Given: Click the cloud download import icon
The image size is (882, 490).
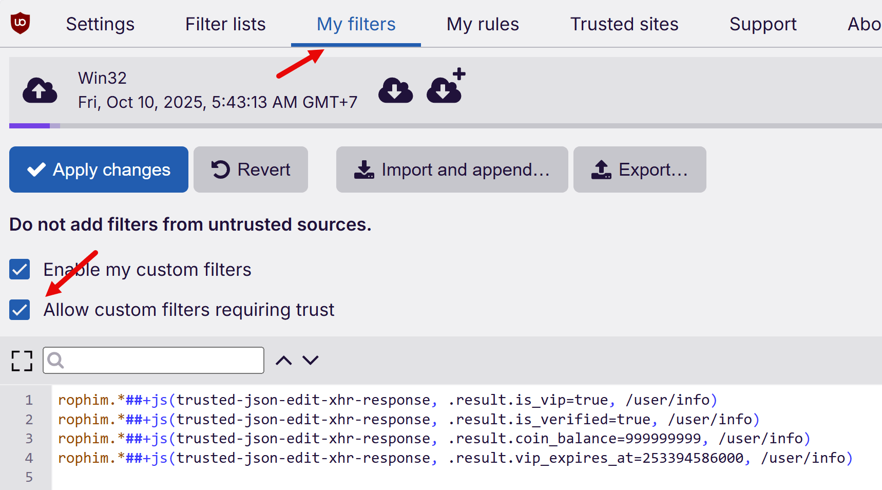Looking at the screenshot, I should [x=395, y=90].
